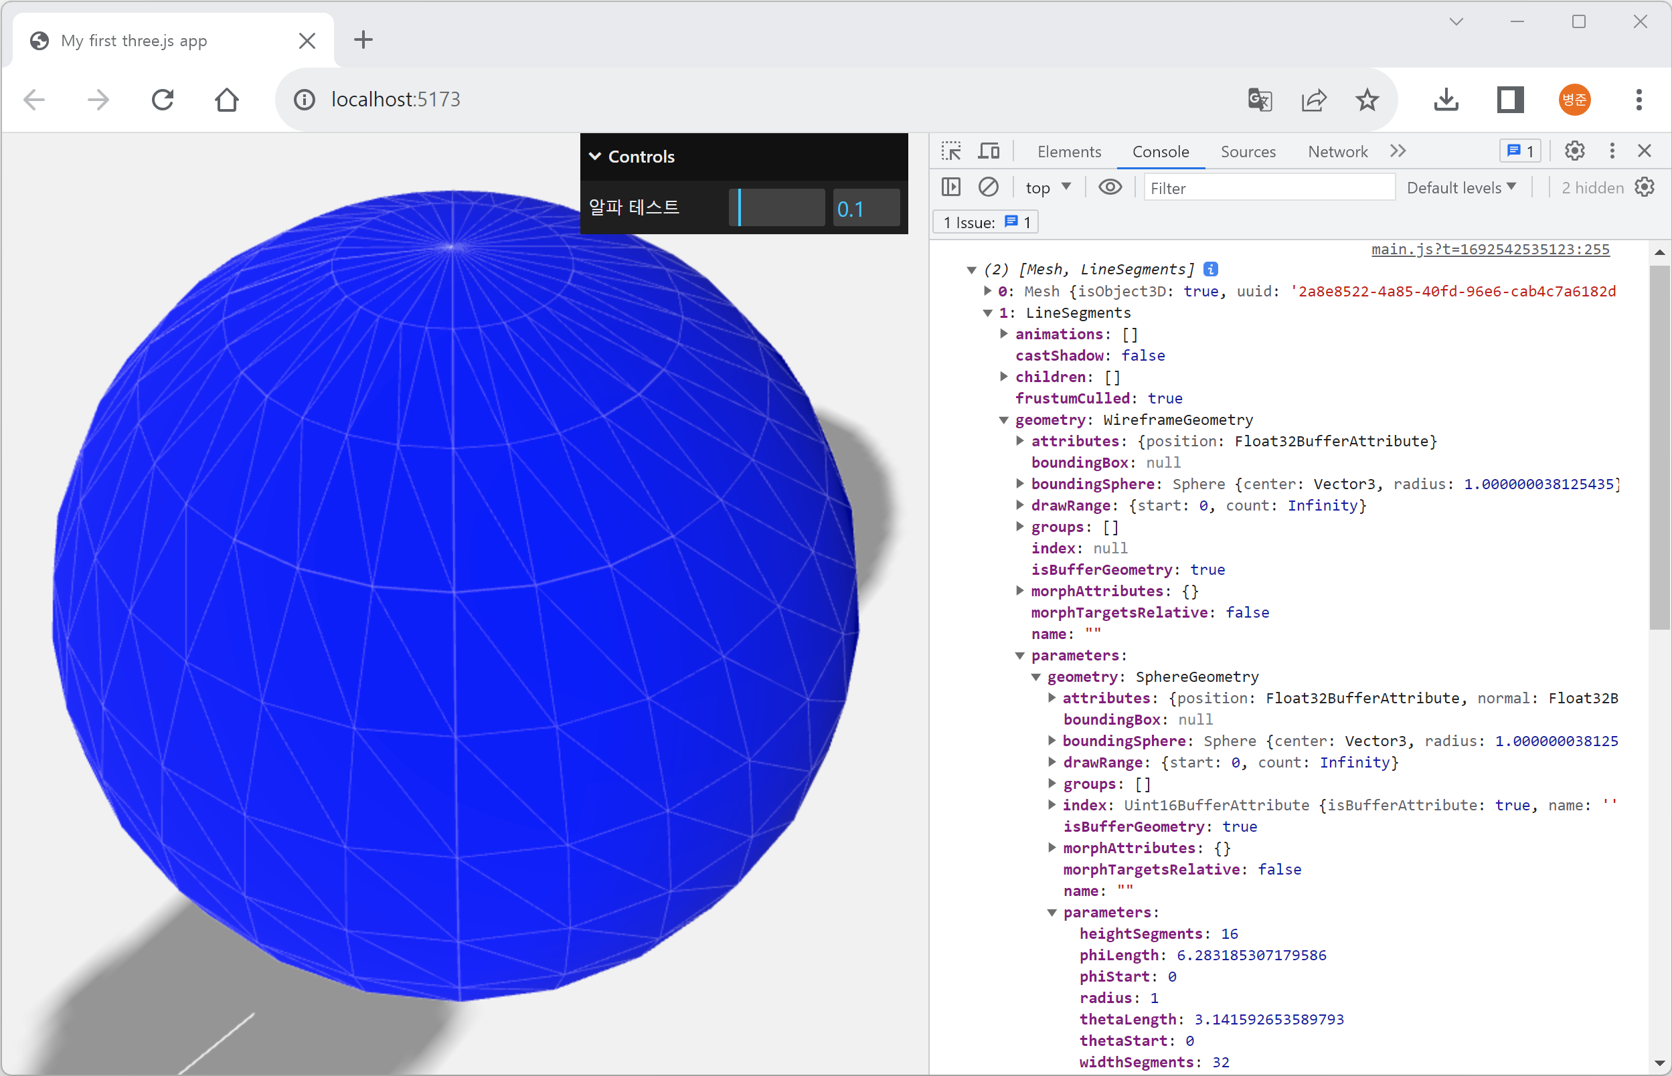Viewport: 1672px width, 1076px height.
Task: Open the top JavaScript context dropdown
Action: [1048, 187]
